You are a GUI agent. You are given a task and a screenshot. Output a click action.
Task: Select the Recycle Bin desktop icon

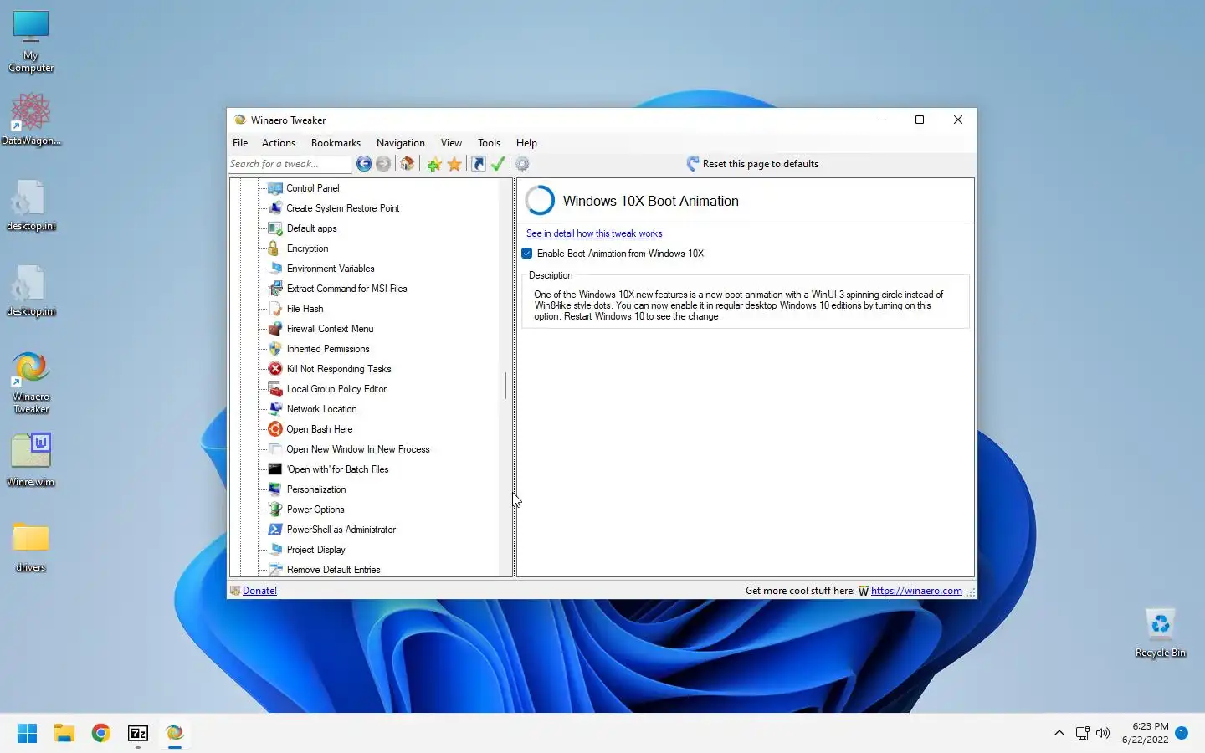[1160, 633]
